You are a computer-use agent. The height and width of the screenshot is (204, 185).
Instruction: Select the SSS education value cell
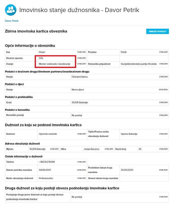(62, 58)
